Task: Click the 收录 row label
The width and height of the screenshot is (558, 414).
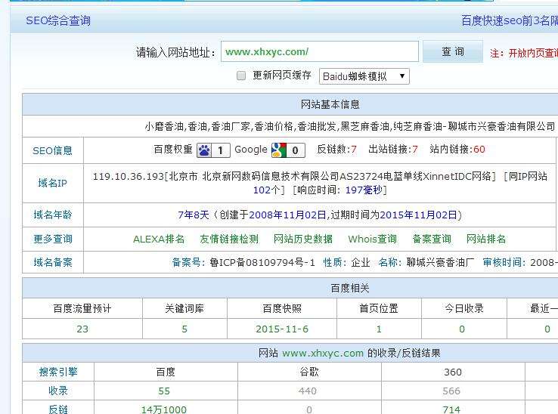Action: (58, 391)
